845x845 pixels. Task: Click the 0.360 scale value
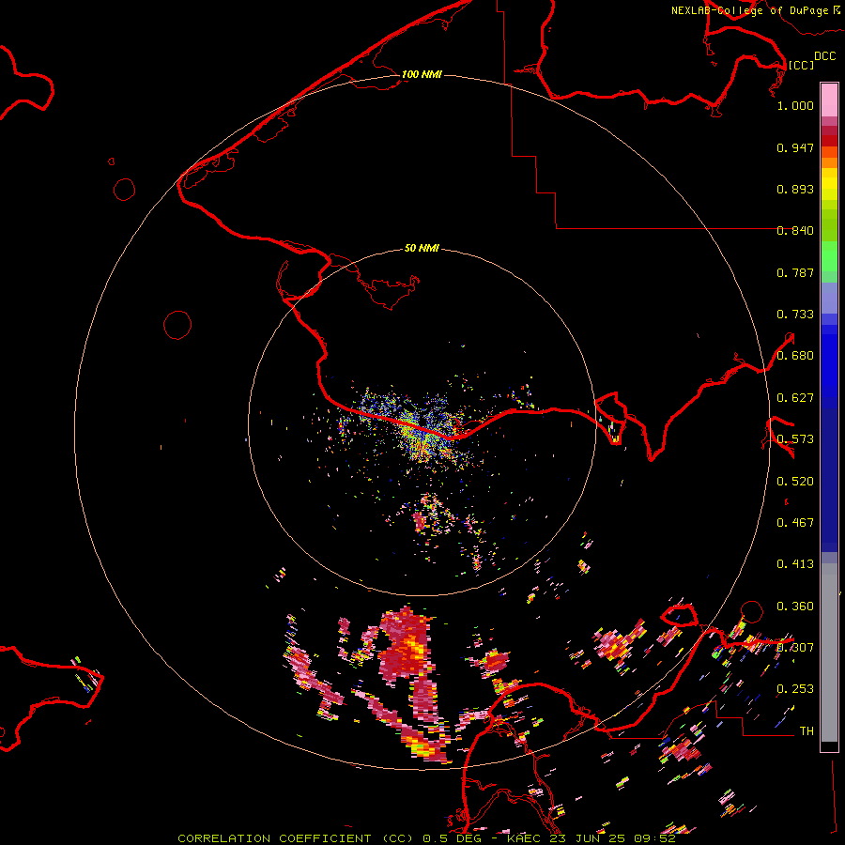[x=795, y=607]
